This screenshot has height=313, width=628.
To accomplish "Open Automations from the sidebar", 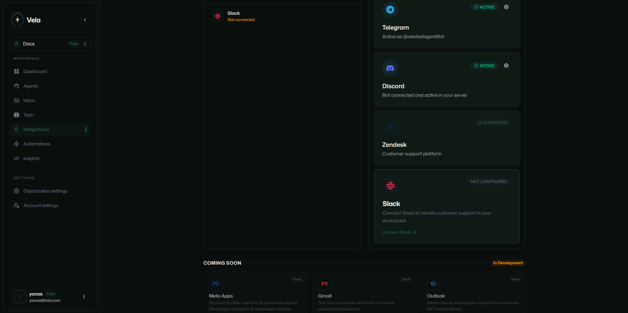I will [50, 144].
